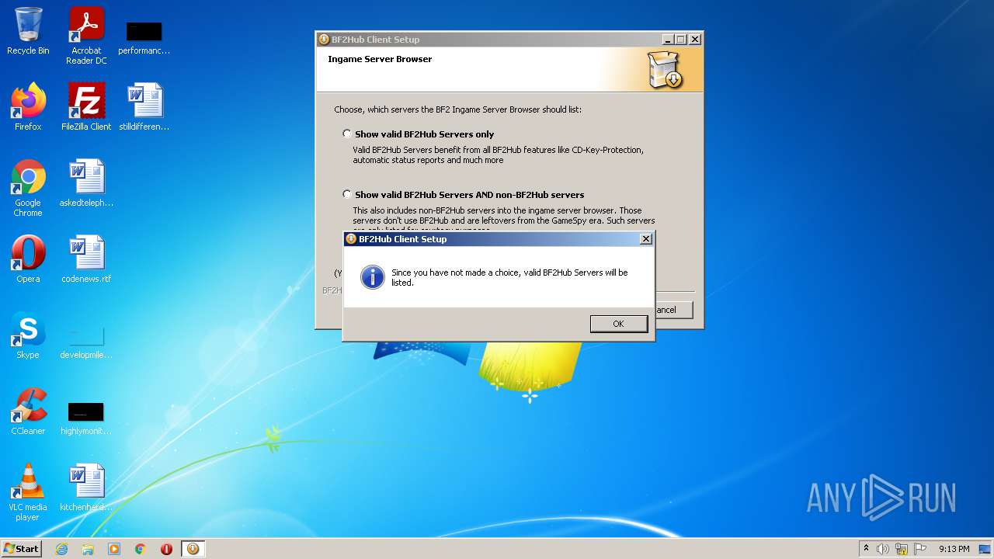Click the installer box icon in header
994x559 pixels.
click(x=665, y=70)
